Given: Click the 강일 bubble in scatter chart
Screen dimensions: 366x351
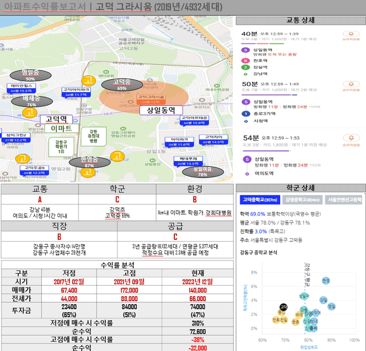Looking at the screenshot, I should pyautogui.click(x=324, y=300).
